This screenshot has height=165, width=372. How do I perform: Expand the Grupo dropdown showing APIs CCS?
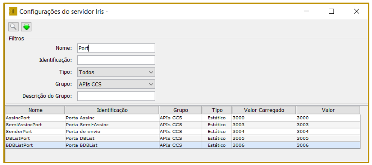point(116,85)
